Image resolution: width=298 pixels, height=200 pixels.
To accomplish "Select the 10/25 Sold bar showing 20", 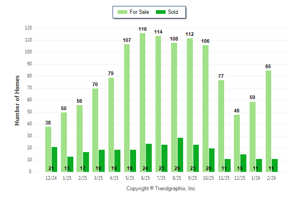I will 212,160.
